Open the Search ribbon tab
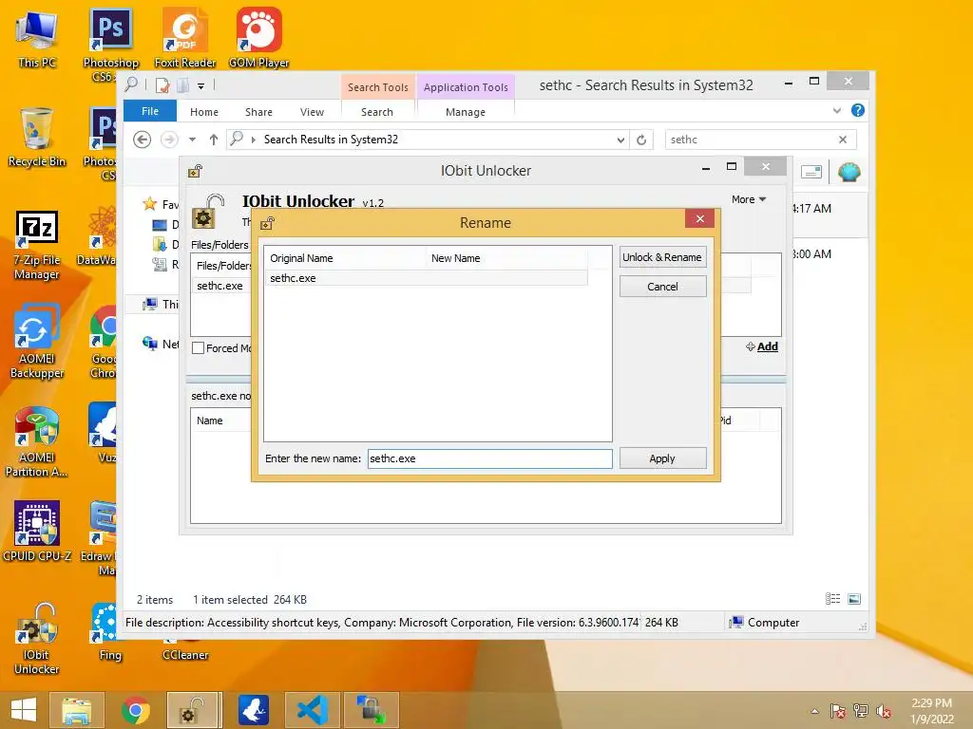This screenshot has height=729, width=973. tap(377, 112)
